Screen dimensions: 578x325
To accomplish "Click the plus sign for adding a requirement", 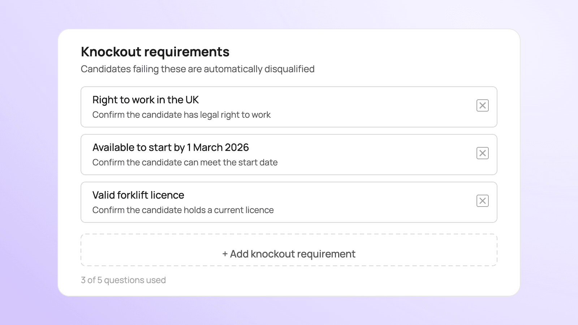I will 225,254.
